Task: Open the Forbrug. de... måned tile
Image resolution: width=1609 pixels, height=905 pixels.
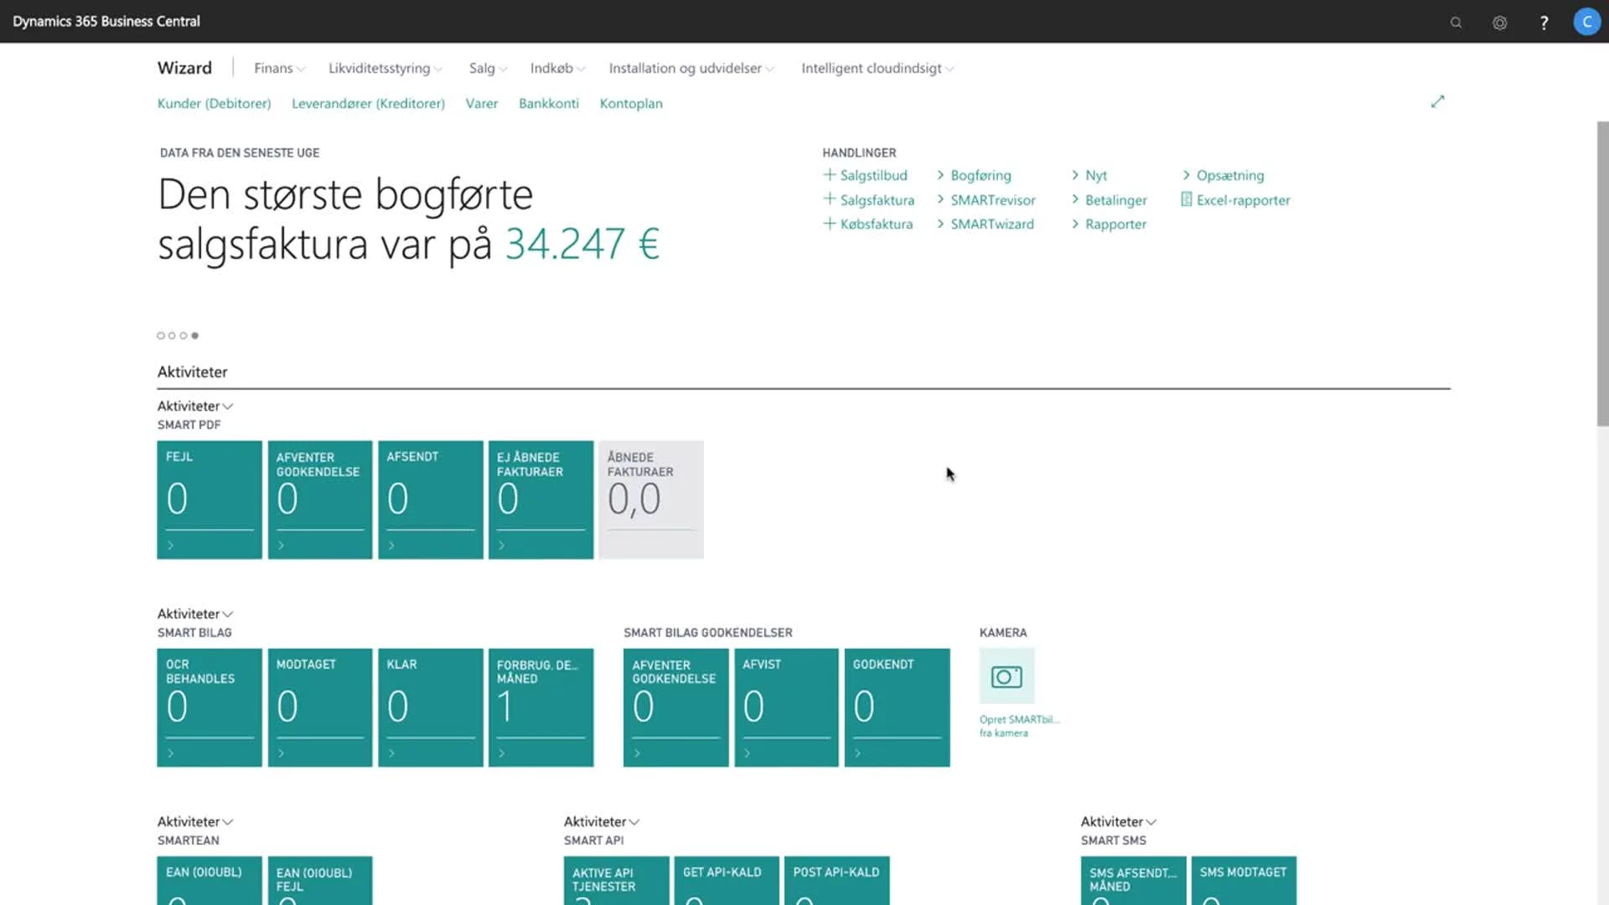Action: (x=541, y=707)
